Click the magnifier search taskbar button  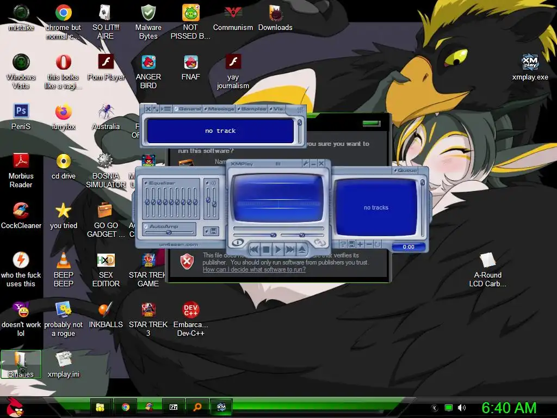(197, 407)
